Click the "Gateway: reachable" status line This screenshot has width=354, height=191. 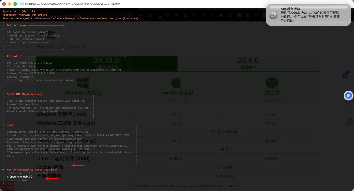[20, 77]
